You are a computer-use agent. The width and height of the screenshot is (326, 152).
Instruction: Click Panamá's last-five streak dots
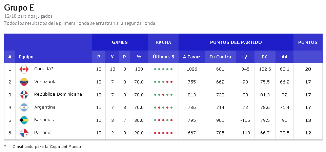(163, 133)
